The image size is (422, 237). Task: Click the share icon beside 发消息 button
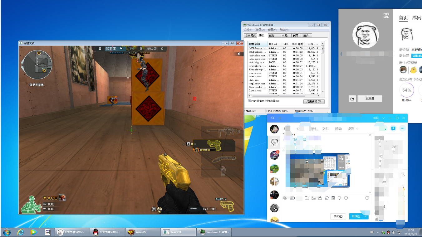pos(352,99)
